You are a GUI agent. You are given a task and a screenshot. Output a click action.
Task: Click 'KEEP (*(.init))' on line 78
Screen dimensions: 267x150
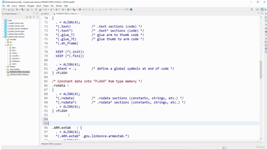pyautogui.click(x=70, y=52)
